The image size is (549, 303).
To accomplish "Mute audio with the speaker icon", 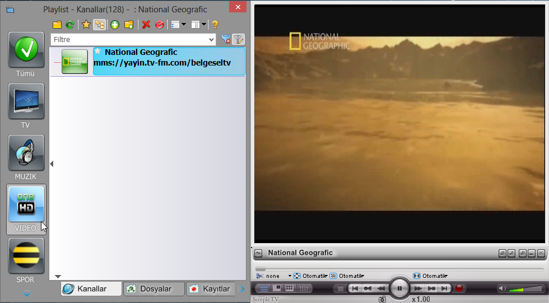I will (x=502, y=288).
